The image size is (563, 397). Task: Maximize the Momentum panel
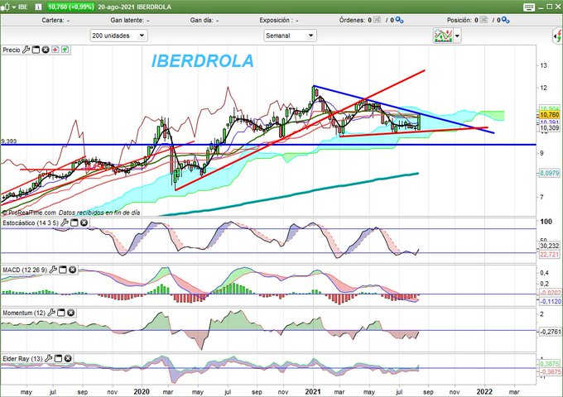point(61,313)
